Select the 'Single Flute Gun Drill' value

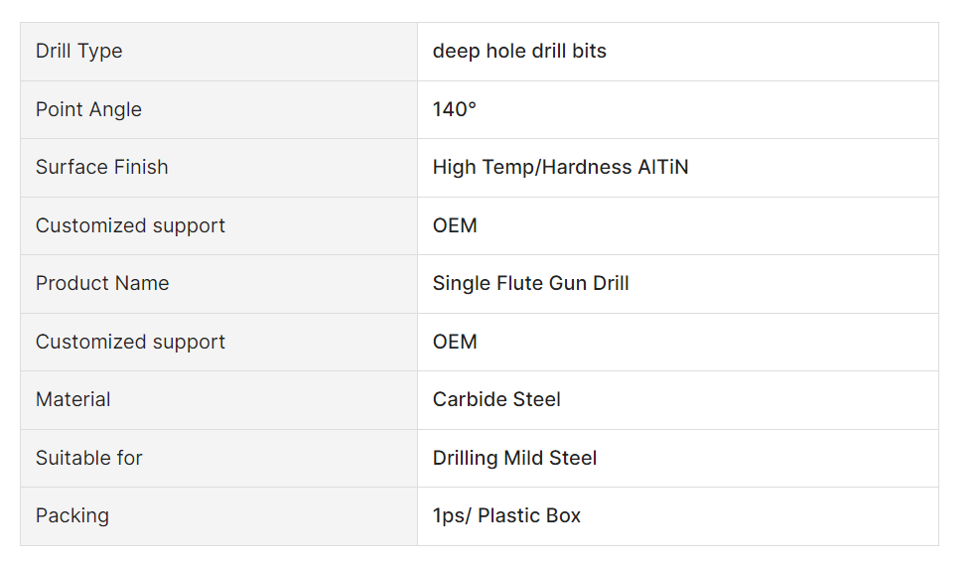point(530,283)
